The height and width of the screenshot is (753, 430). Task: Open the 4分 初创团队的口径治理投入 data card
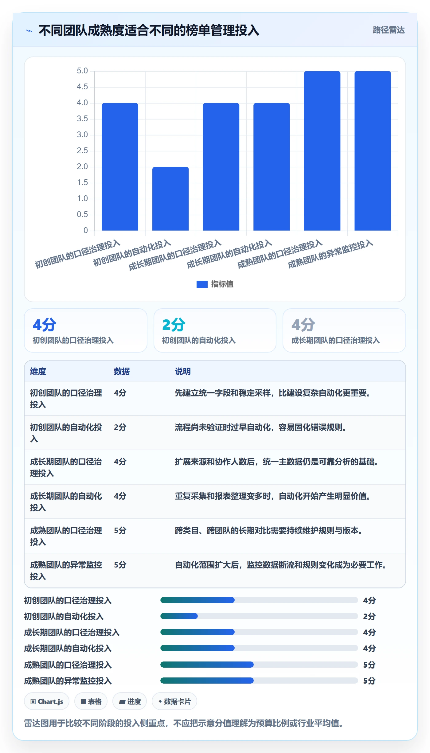(86, 330)
